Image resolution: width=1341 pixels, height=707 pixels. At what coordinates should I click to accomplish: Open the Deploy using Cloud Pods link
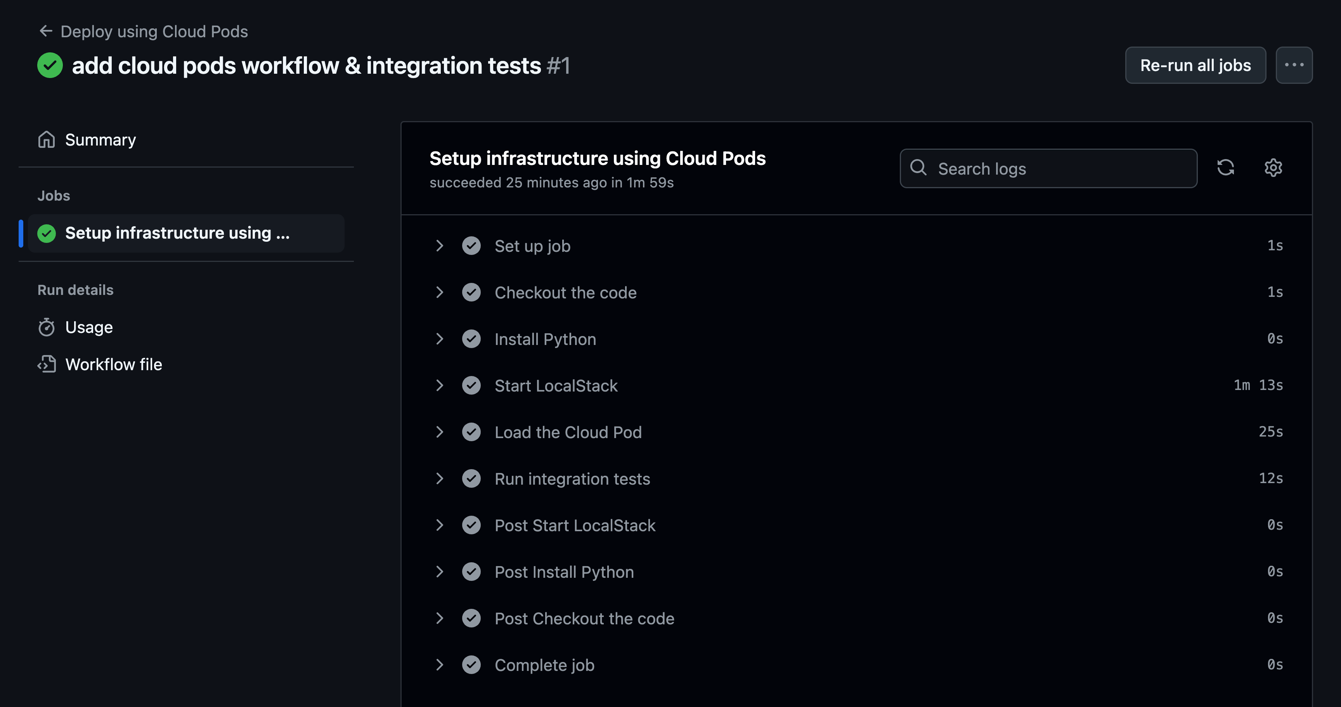click(154, 31)
